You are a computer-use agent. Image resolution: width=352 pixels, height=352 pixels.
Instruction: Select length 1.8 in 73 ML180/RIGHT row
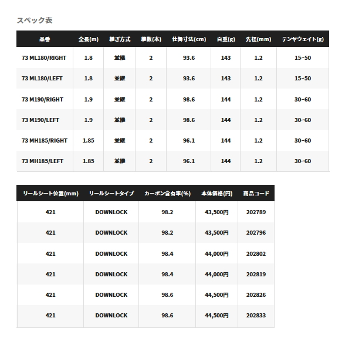coord(89,58)
